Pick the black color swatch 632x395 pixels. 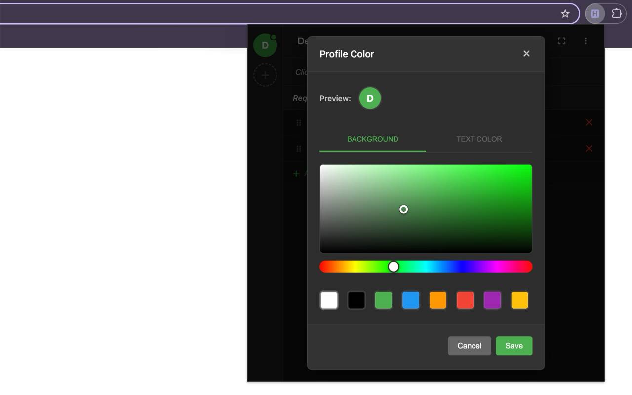tap(356, 300)
